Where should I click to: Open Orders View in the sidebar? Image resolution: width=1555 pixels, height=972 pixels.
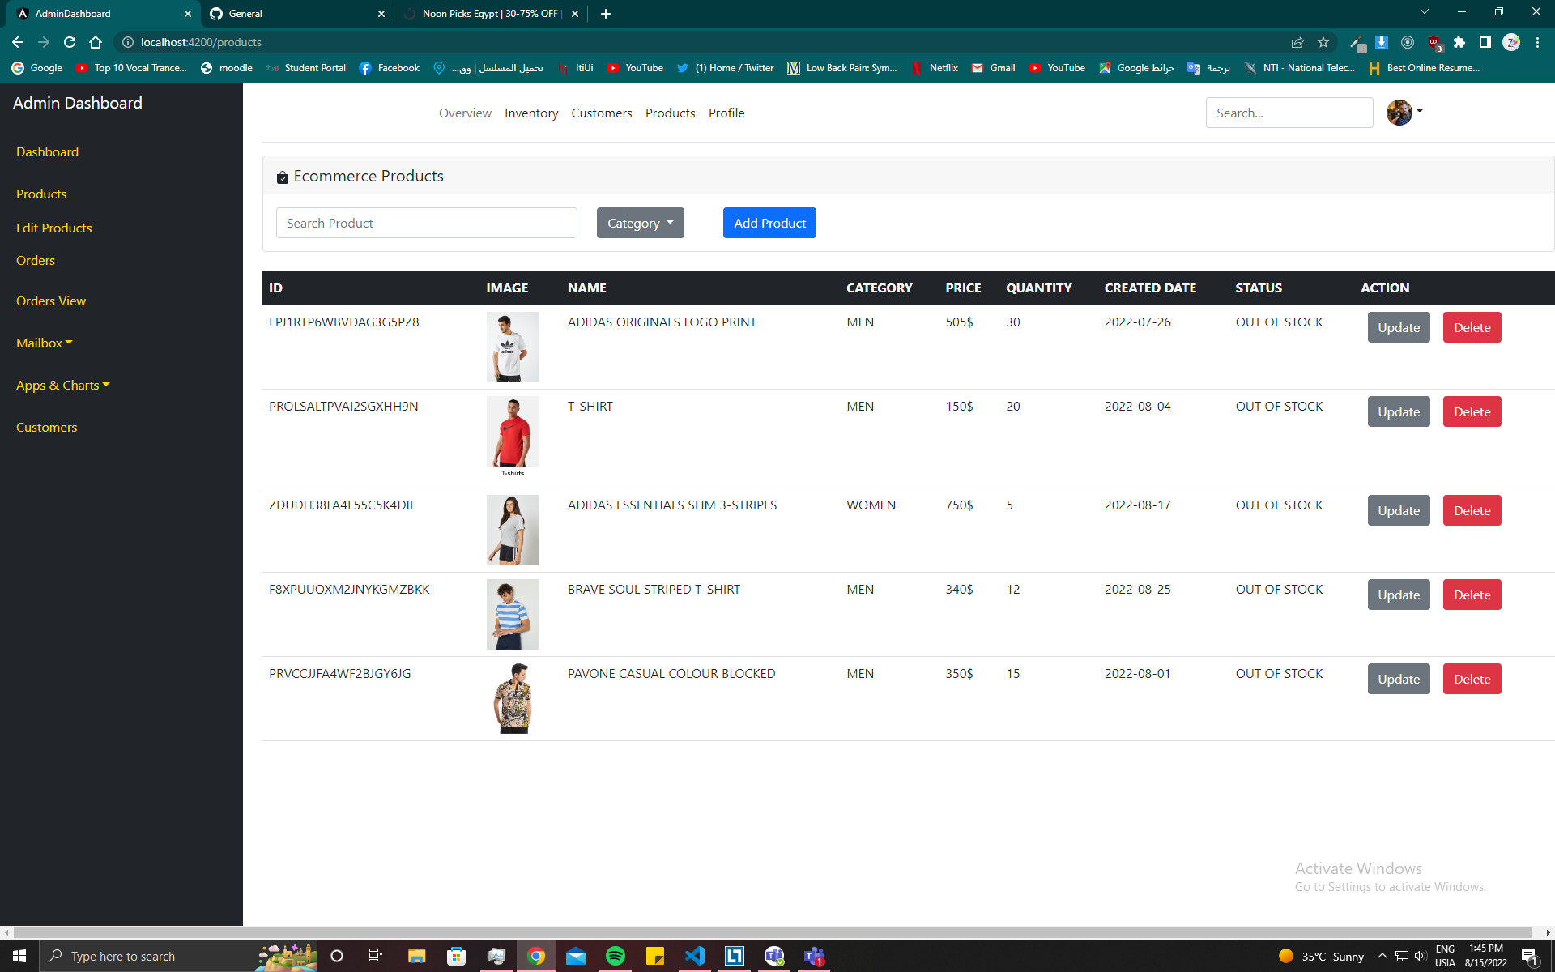[50, 301]
